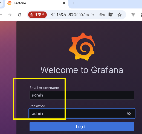Screen dimensions: 142x134
Task: Reload the page
Action: 20,15
